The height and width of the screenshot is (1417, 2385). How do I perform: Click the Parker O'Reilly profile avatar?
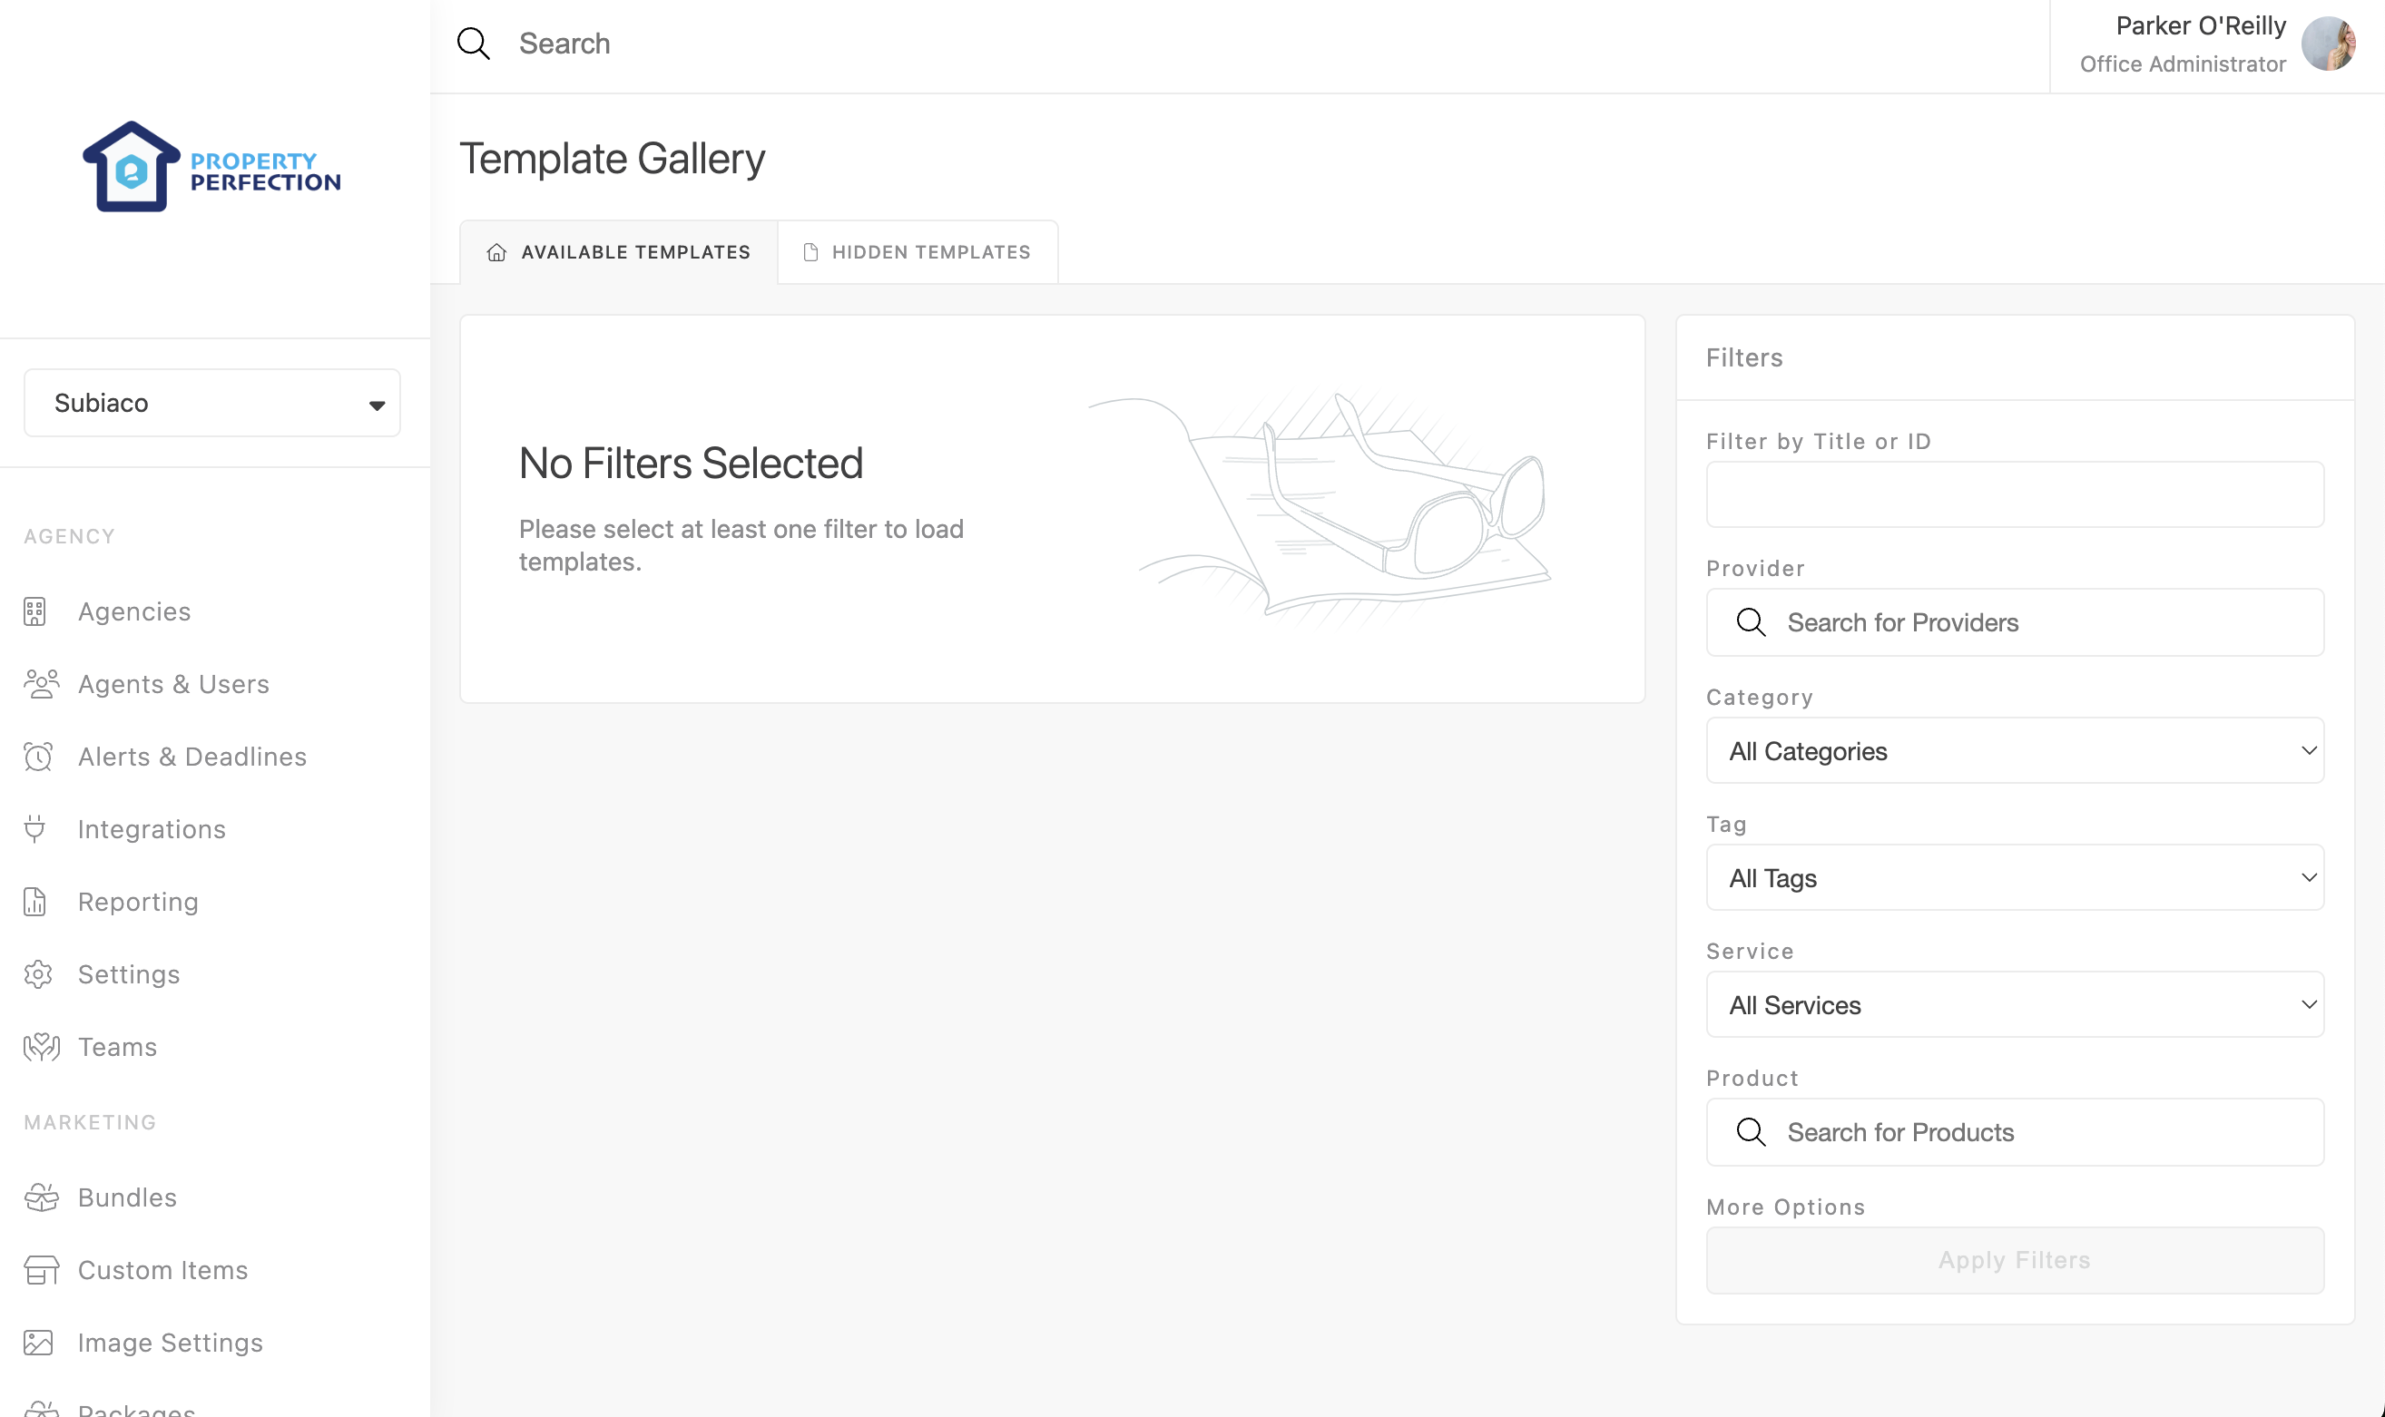[2328, 44]
